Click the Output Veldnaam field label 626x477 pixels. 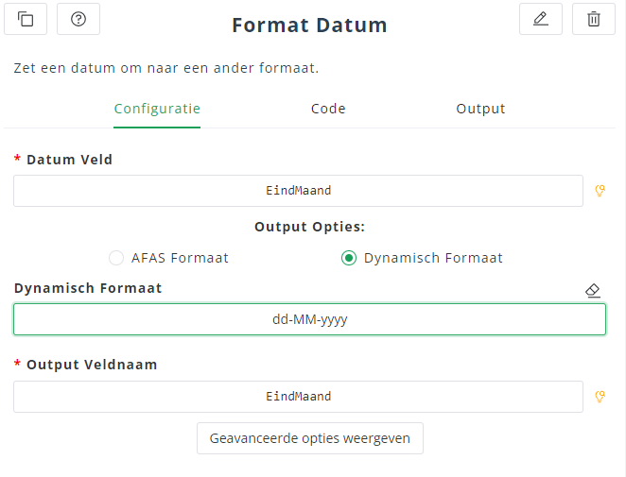tap(92, 365)
